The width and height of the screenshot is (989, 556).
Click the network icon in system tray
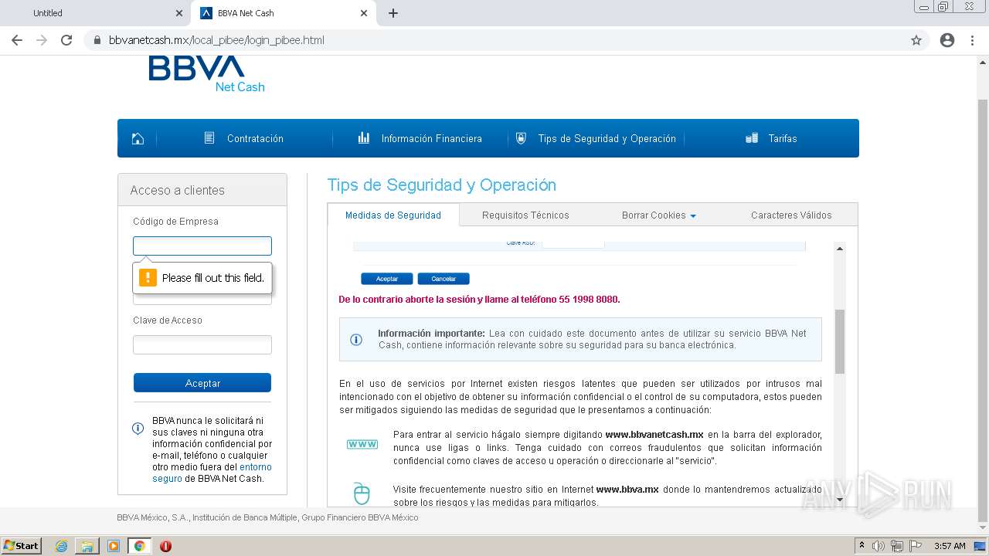tap(897, 546)
